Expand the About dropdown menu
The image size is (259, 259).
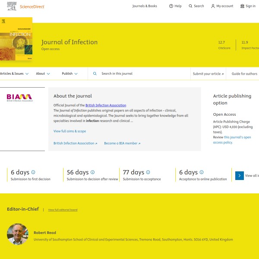[x=43, y=74]
